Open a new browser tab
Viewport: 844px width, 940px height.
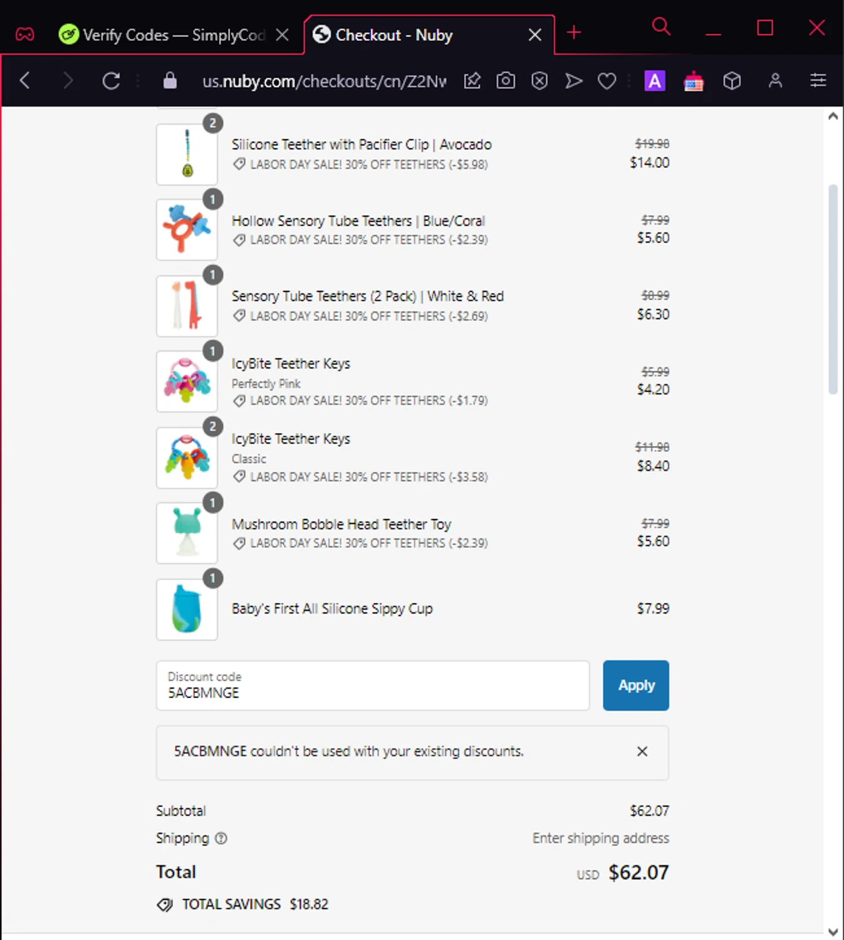tap(574, 32)
